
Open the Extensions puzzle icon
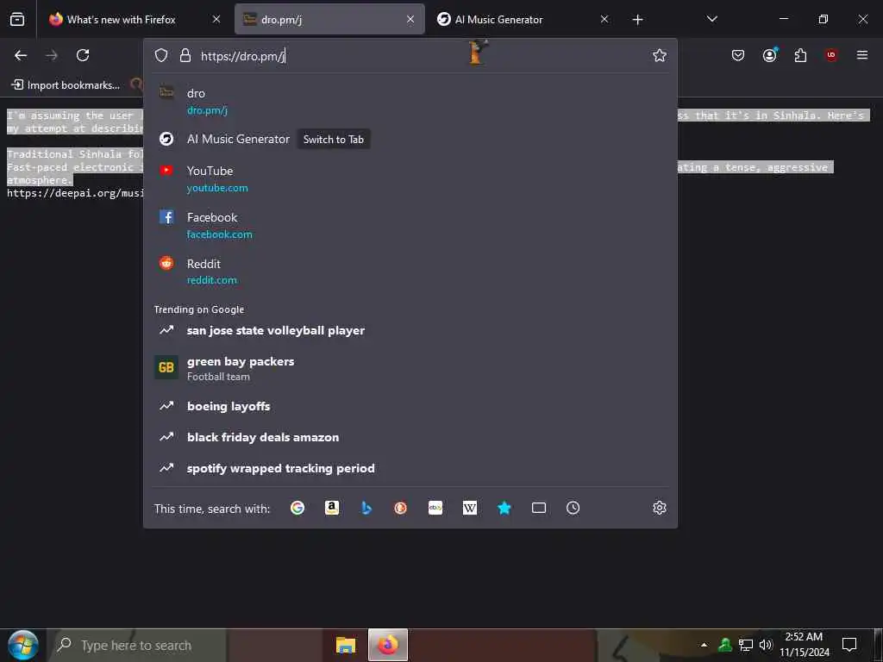800,55
